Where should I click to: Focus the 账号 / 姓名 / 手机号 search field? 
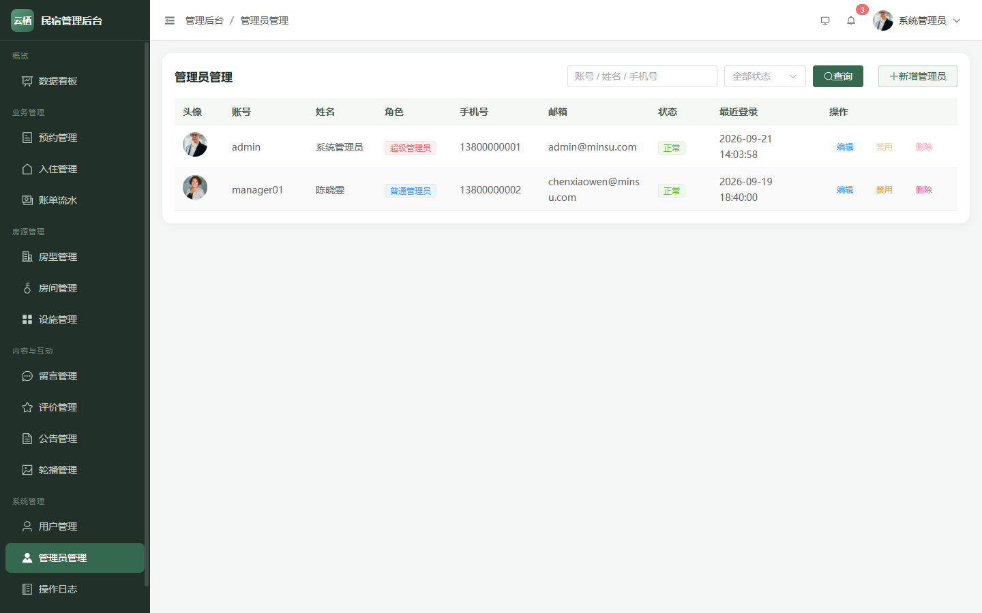point(642,76)
